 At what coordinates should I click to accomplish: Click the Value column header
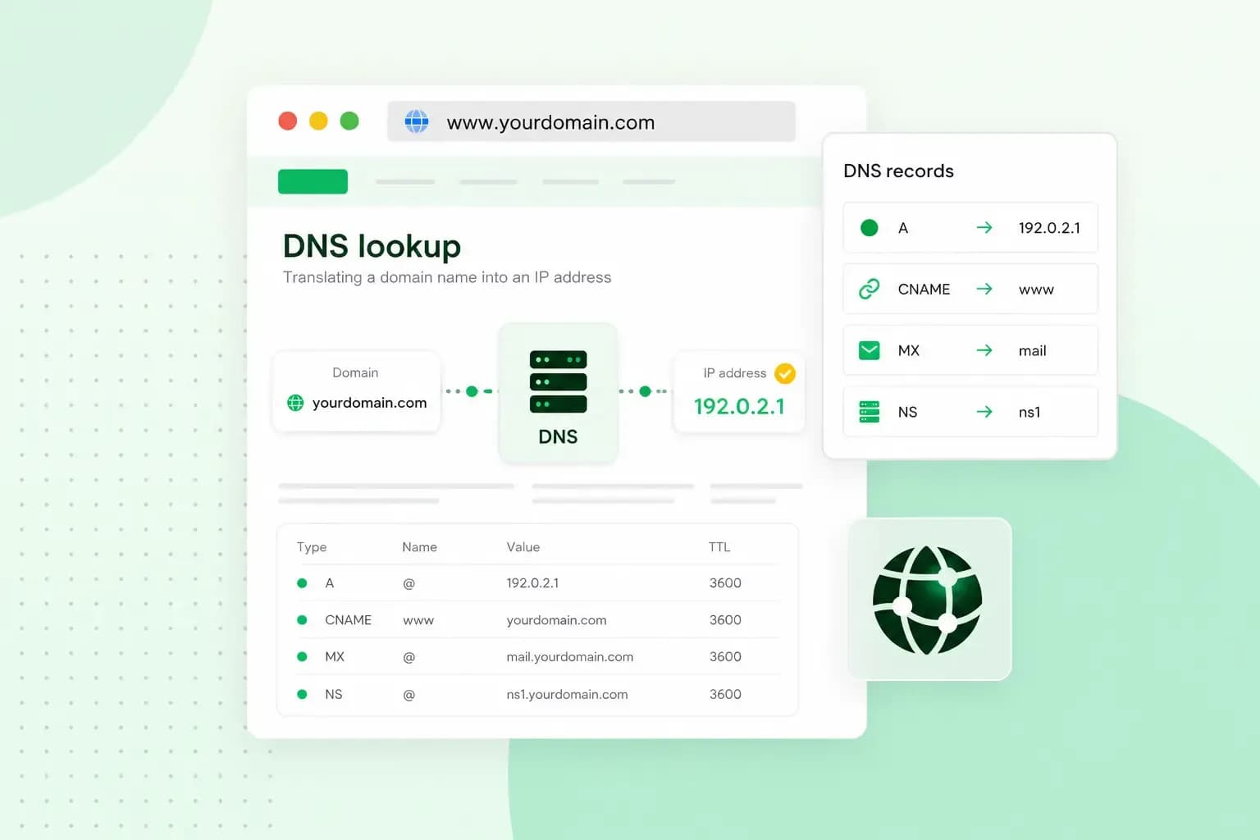[523, 547]
